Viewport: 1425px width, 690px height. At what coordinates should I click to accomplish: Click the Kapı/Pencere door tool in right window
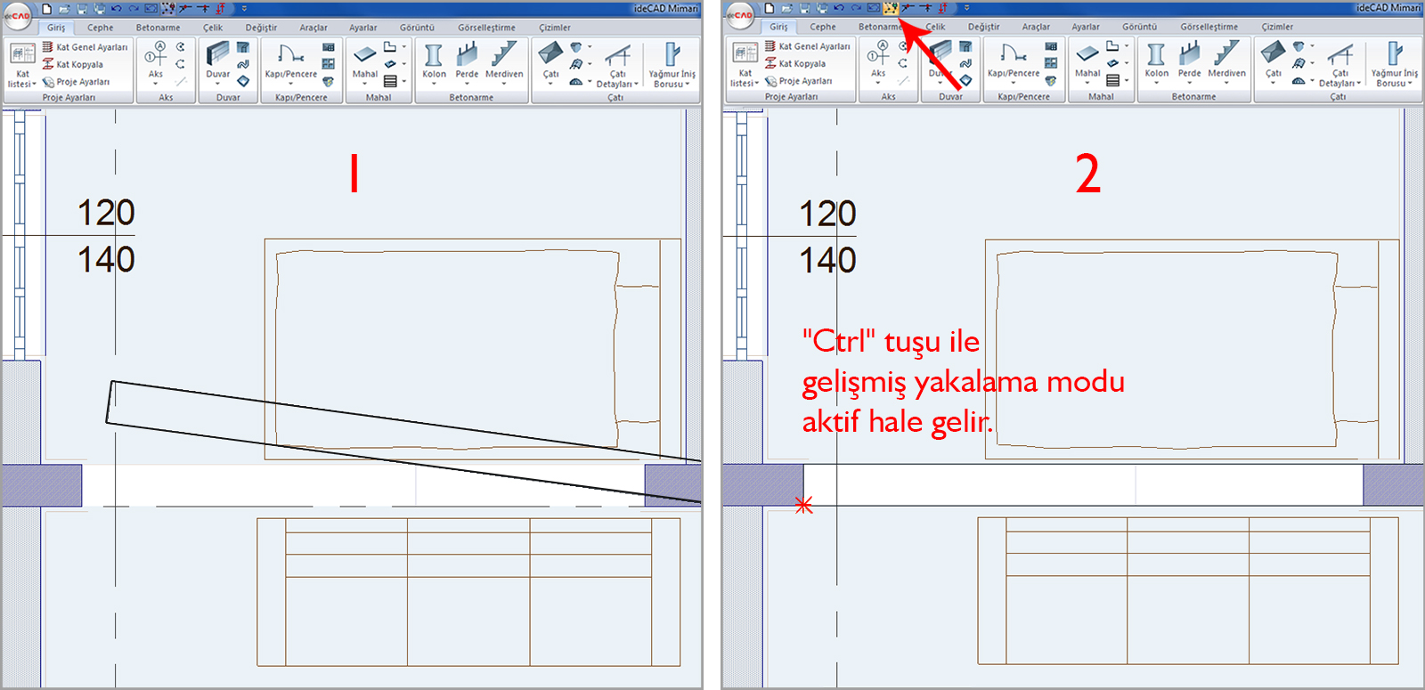pyautogui.click(x=1013, y=61)
